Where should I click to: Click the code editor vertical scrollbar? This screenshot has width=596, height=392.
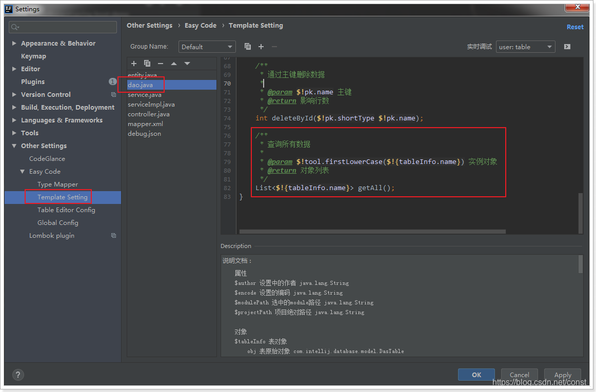point(581,213)
